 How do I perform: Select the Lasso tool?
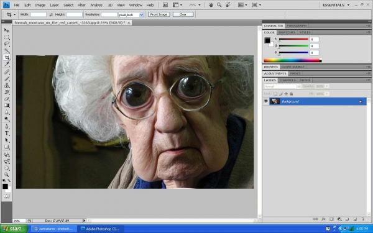click(6, 43)
